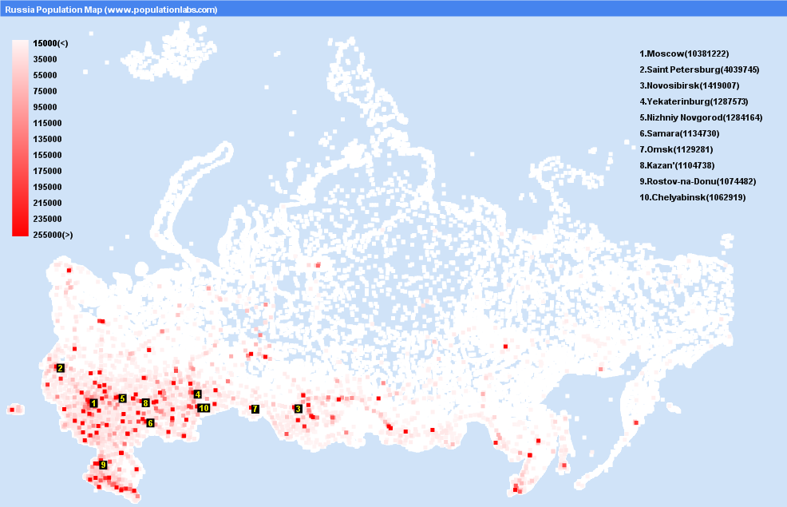787x507 pixels.
Task: Select the number 8 map marker
Action: point(145,403)
